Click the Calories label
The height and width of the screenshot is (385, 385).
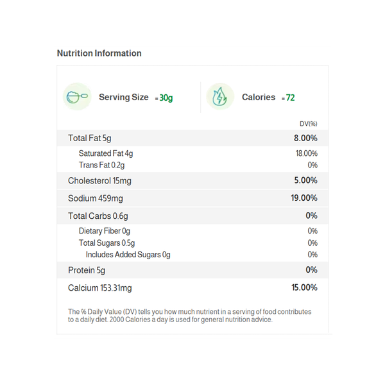tap(259, 98)
